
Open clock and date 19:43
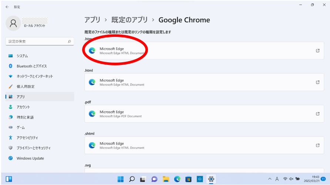(x=312, y=179)
